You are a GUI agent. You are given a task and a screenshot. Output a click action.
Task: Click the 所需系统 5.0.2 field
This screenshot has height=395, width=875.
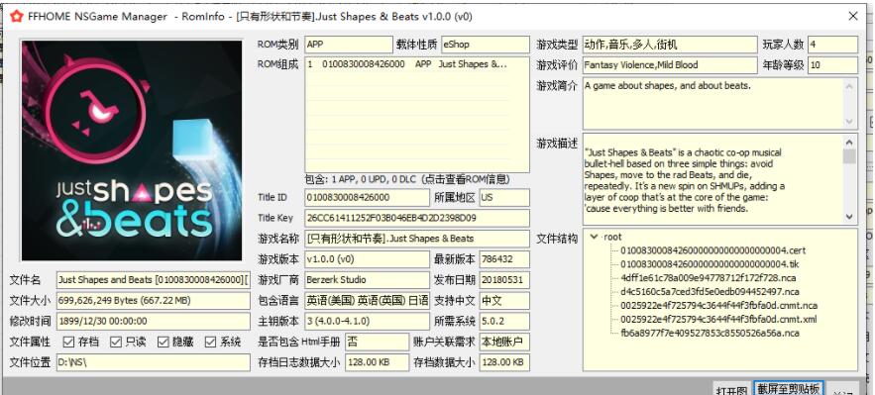click(504, 321)
